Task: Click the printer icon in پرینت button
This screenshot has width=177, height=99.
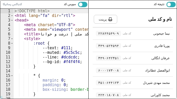Action: [110, 19]
